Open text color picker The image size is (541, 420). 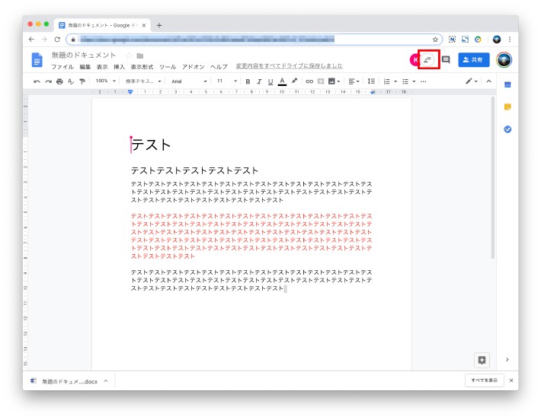(282, 81)
